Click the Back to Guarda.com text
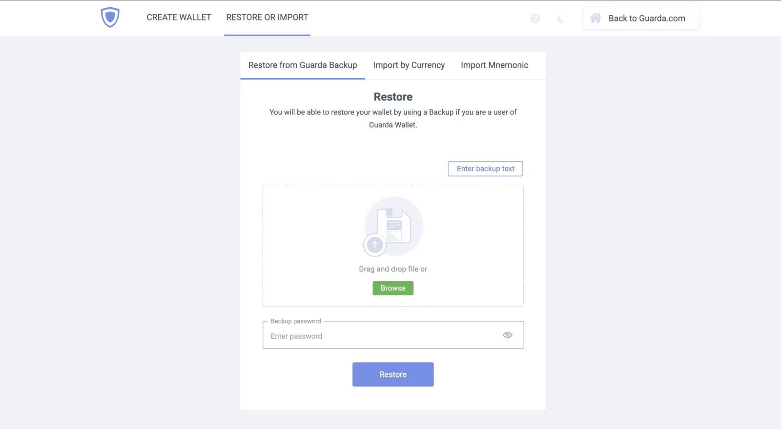The height and width of the screenshot is (429, 781). pyautogui.click(x=646, y=19)
